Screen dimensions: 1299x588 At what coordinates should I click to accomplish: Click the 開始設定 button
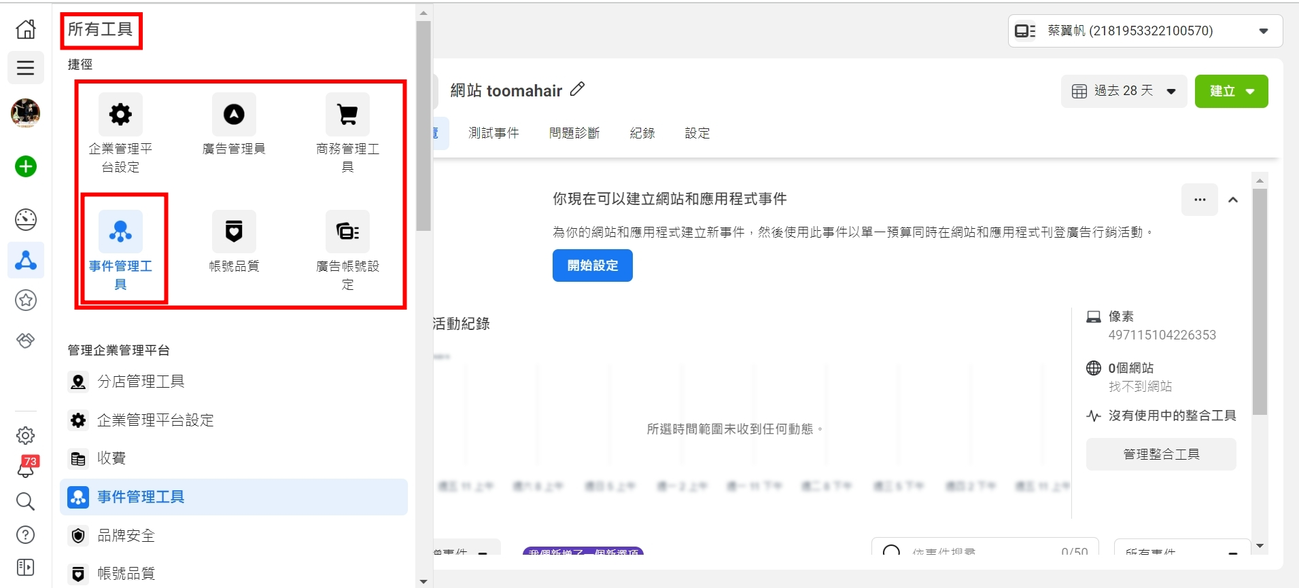(592, 265)
